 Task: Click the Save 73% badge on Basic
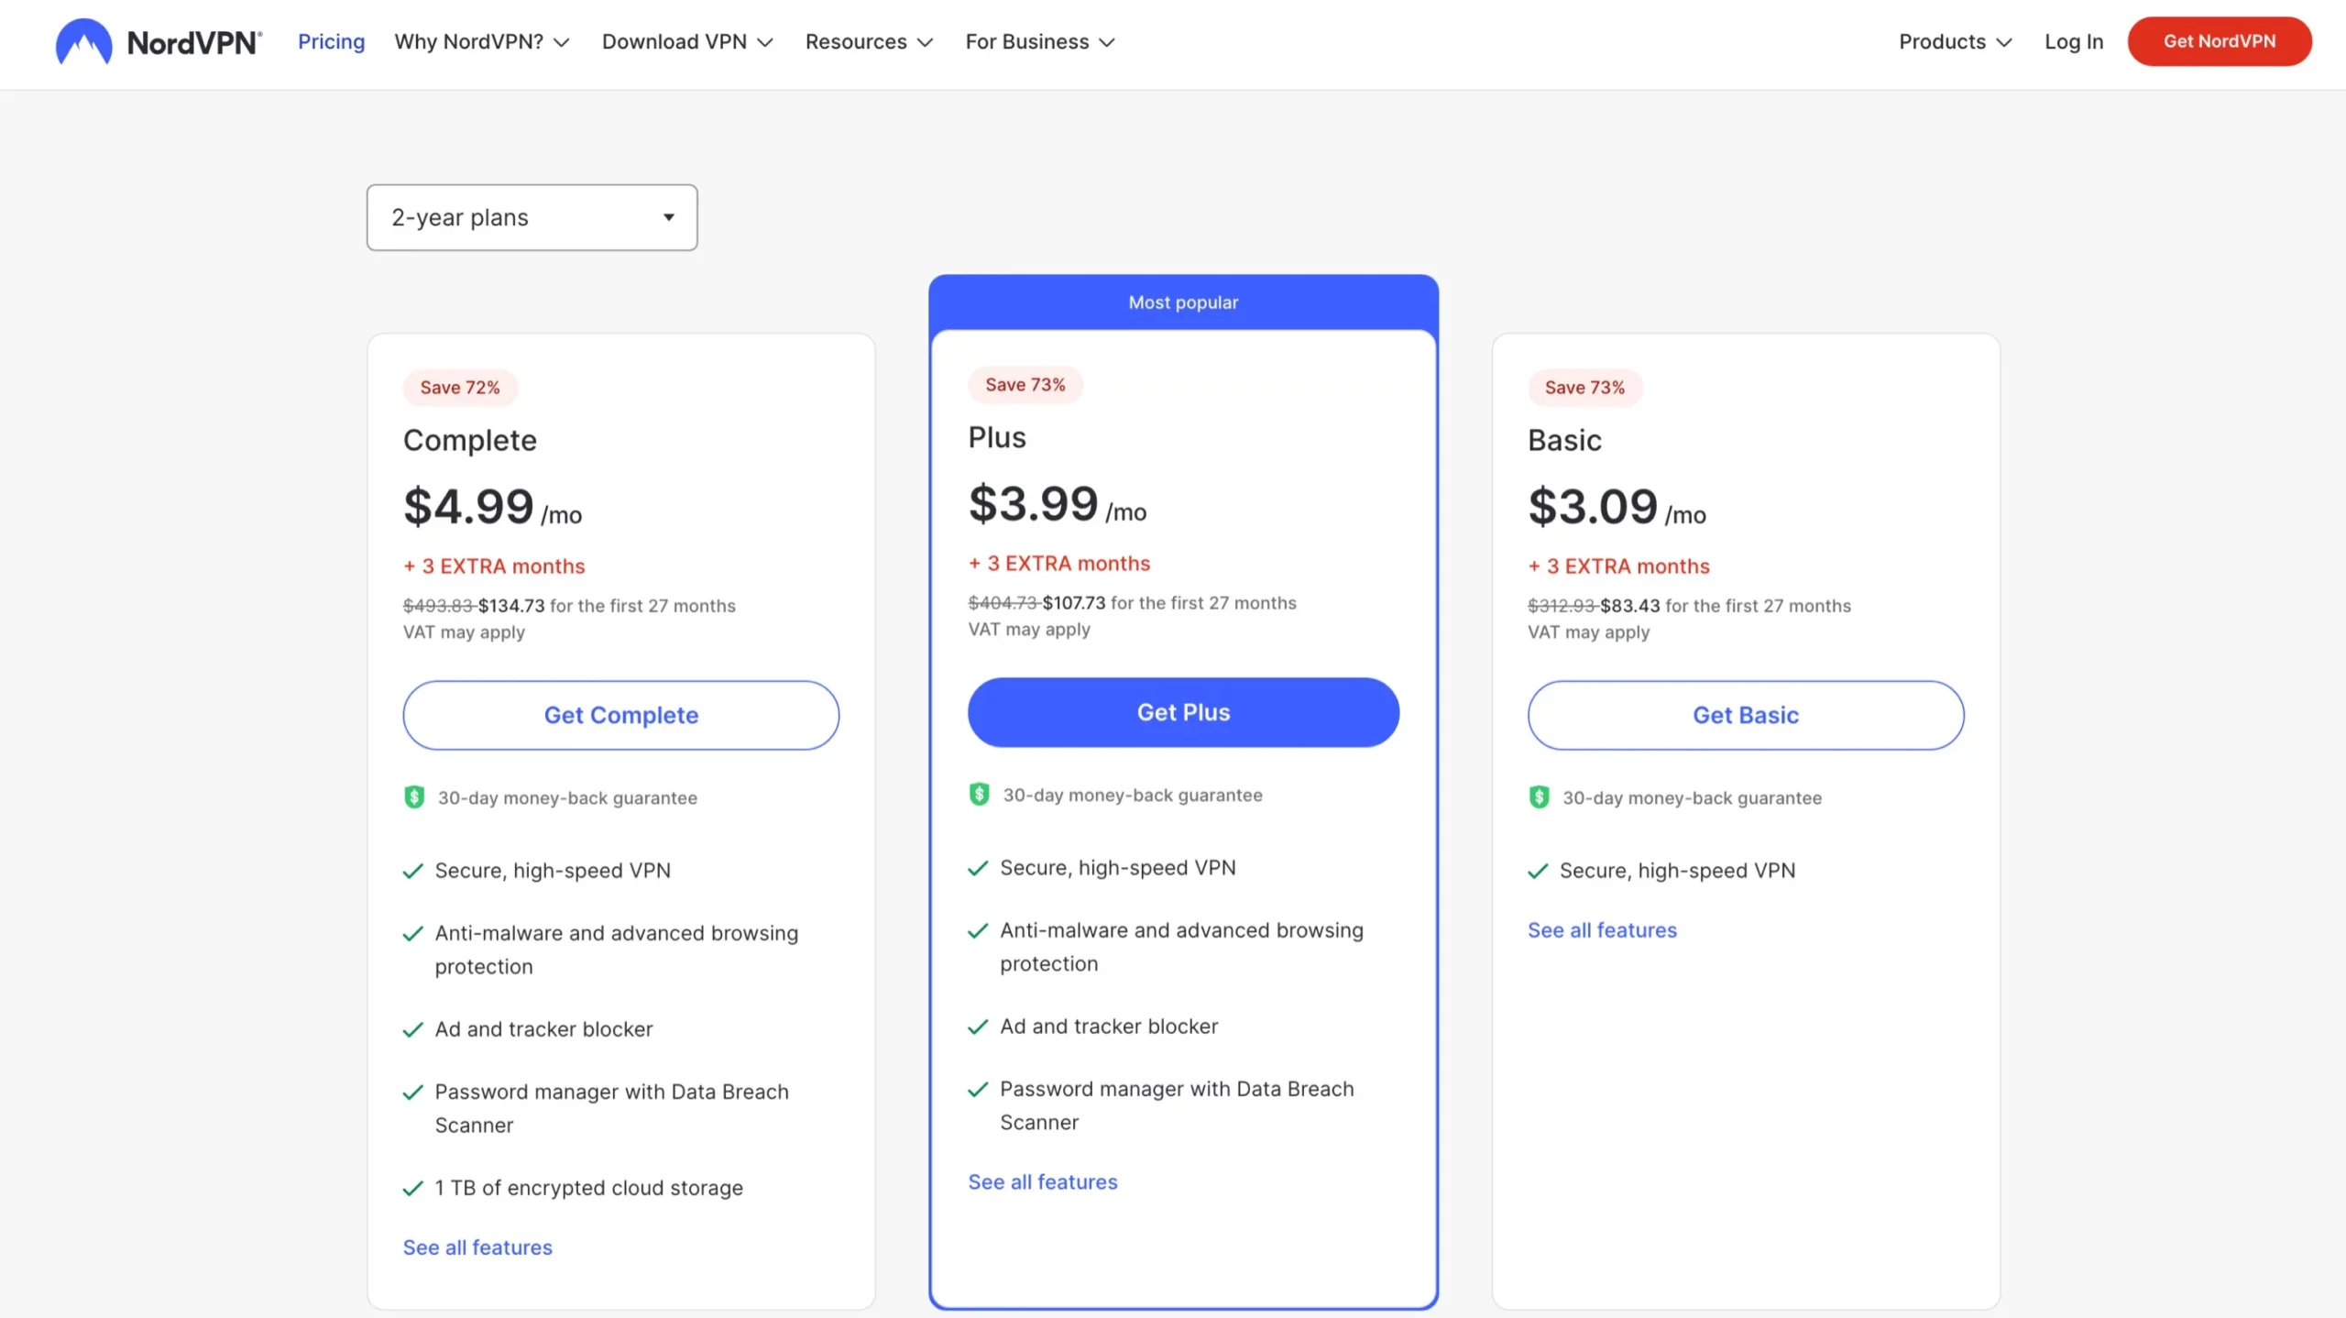pos(1584,388)
